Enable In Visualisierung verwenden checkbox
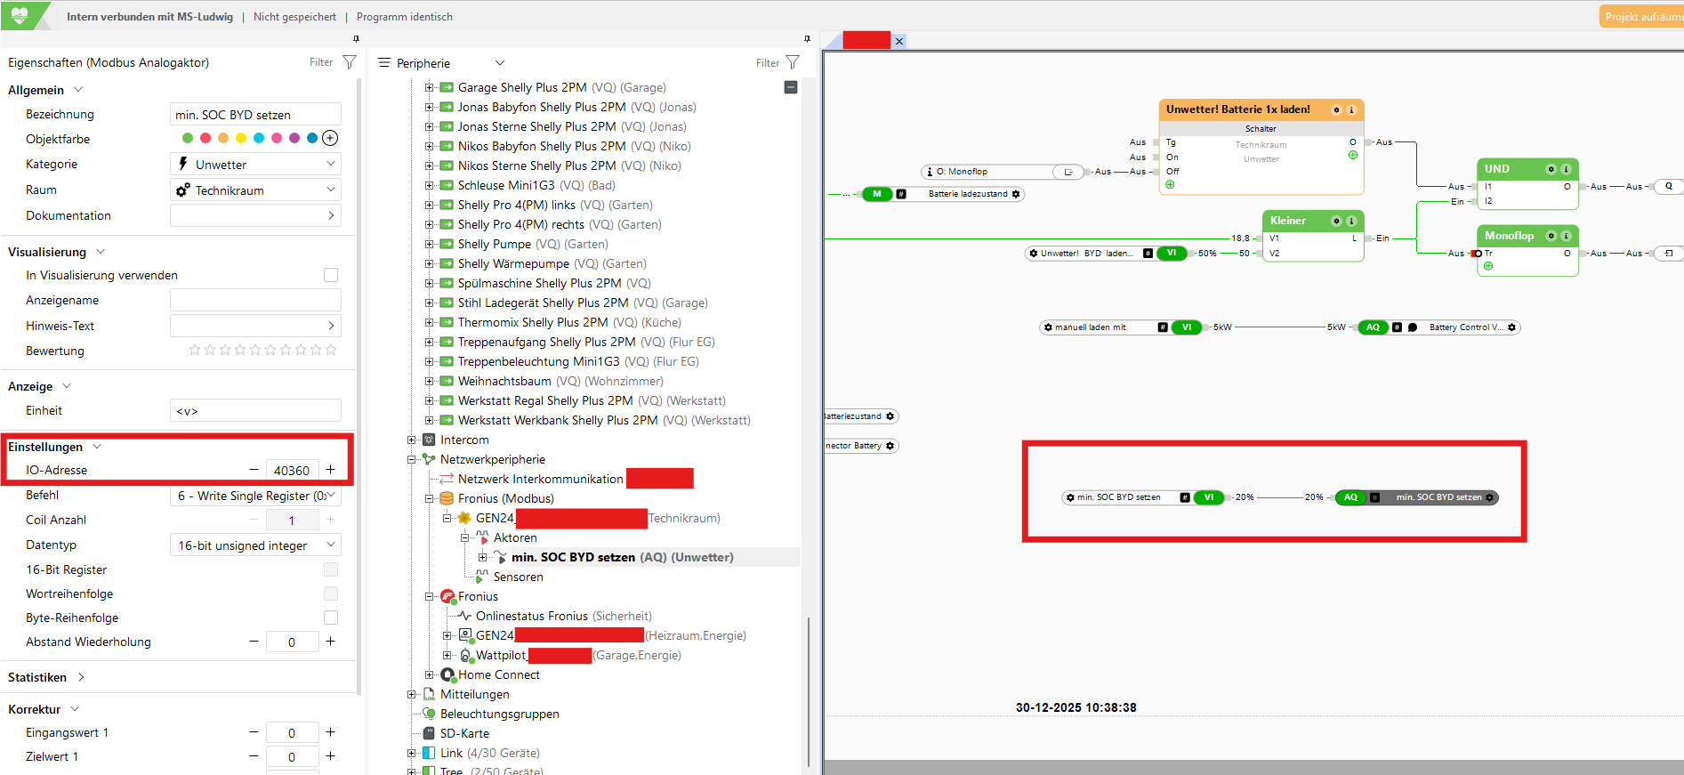 click(x=331, y=275)
